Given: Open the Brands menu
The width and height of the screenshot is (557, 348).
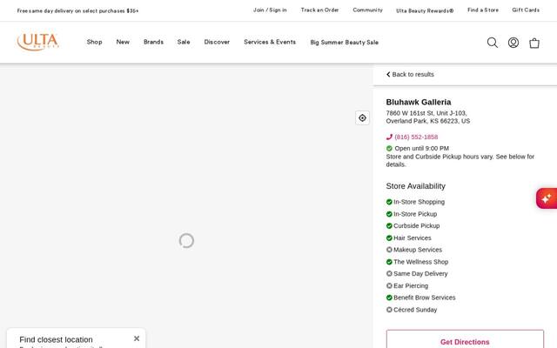Looking at the screenshot, I should pos(153,42).
